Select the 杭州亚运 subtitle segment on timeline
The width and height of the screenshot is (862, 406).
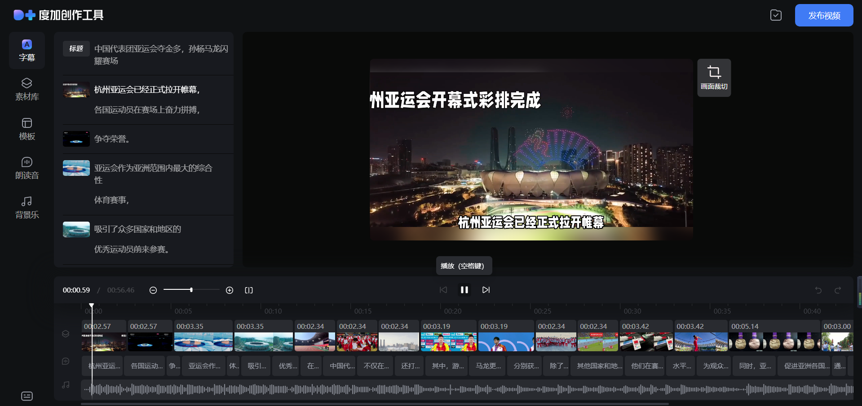coord(103,366)
